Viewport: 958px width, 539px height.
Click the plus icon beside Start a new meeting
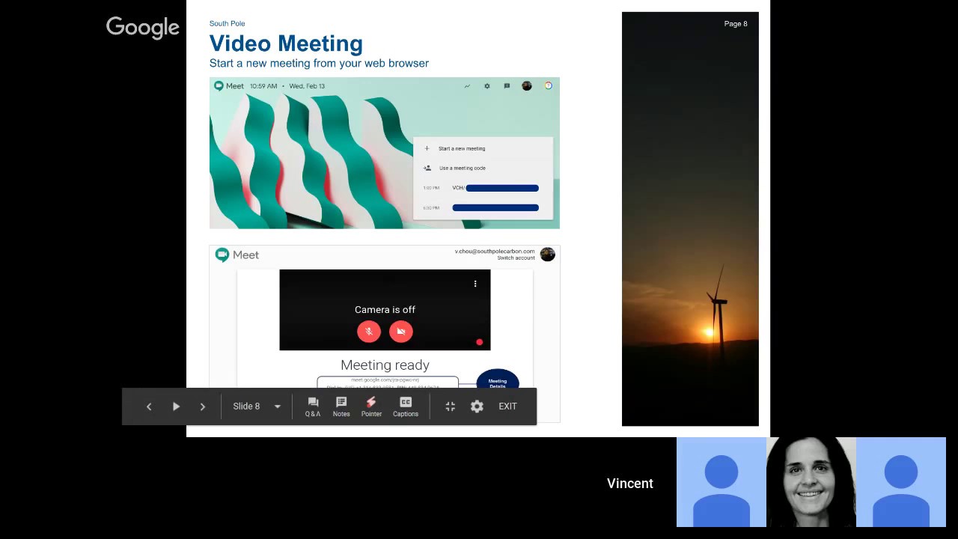tap(427, 148)
